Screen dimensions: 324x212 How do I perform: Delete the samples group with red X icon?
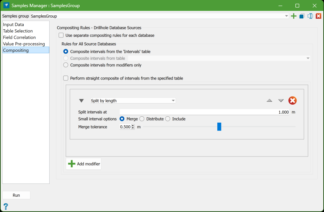[318, 16]
